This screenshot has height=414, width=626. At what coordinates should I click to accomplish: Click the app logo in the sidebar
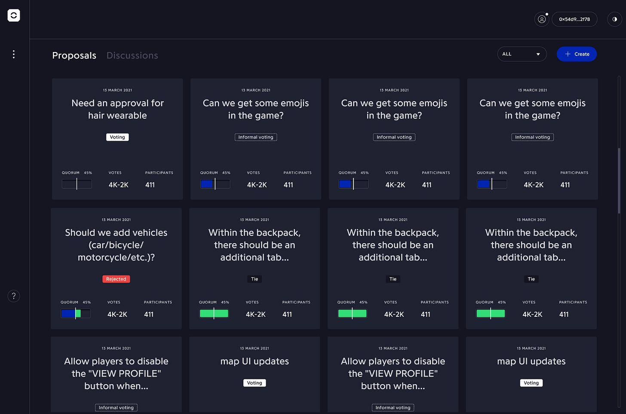coord(14,15)
